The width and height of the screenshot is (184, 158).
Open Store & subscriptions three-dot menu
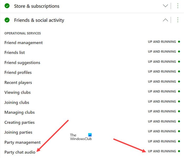[178, 6]
